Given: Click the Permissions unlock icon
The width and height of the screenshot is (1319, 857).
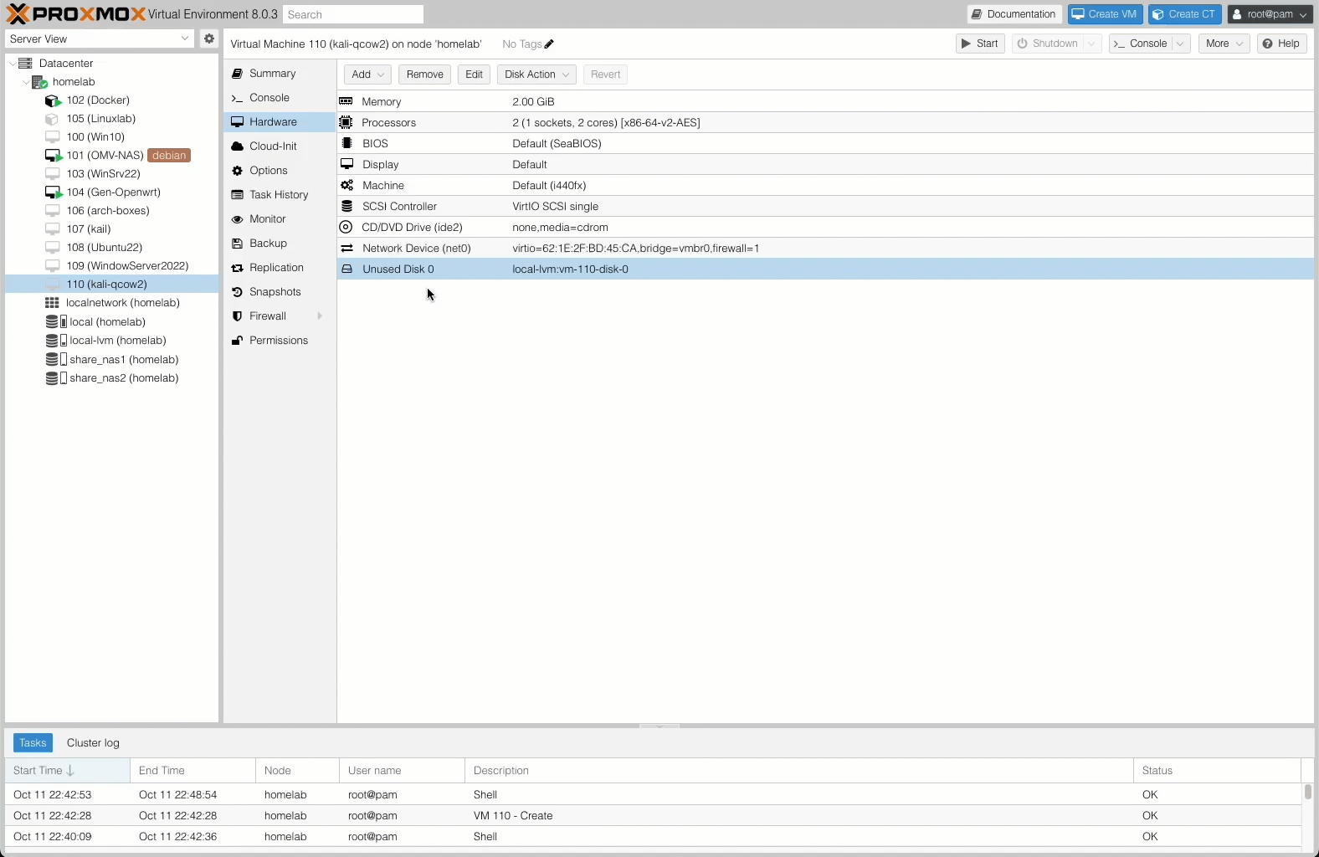Looking at the screenshot, I should click(237, 341).
